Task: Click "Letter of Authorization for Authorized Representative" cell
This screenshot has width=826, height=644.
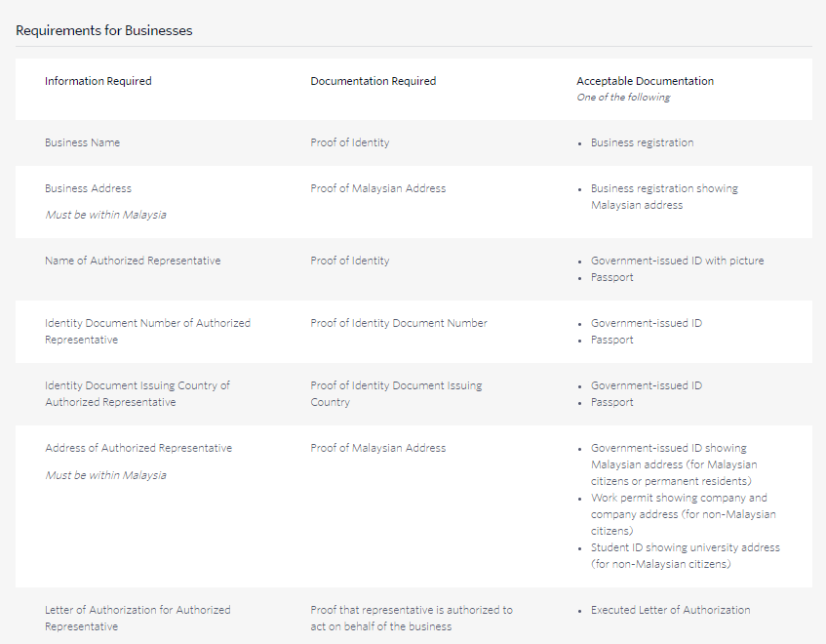Action: (x=138, y=619)
